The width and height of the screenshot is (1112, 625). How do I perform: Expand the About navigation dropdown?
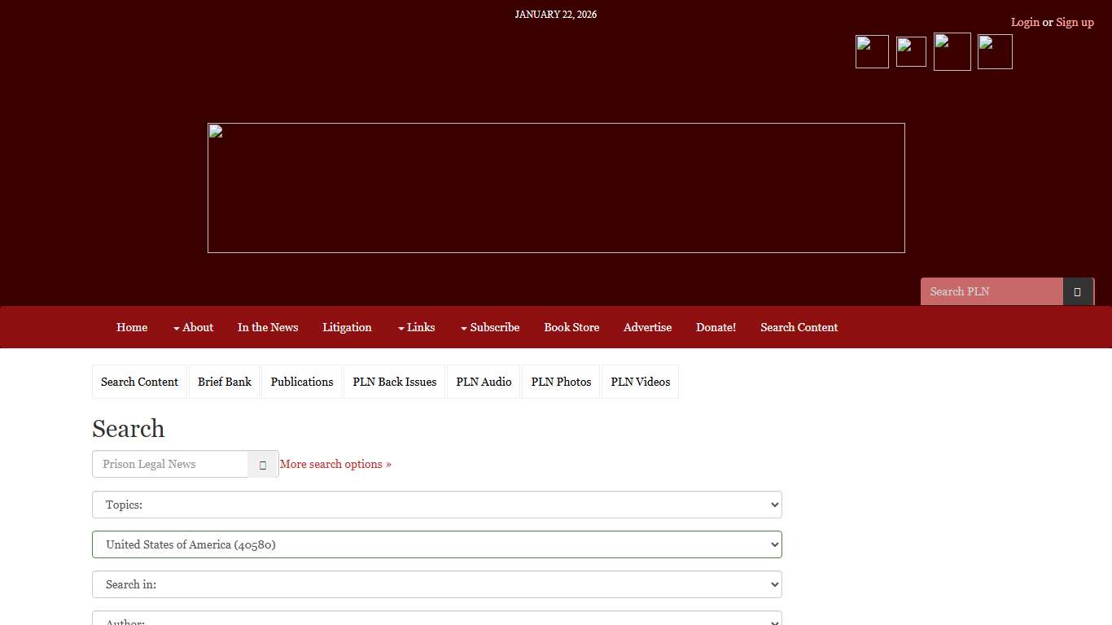click(x=193, y=327)
